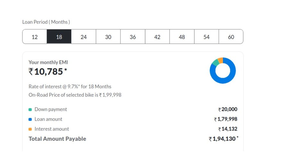This screenshot has width=298, height=168.
Task: Pick the 30 months loan period
Action: tap(108, 37)
